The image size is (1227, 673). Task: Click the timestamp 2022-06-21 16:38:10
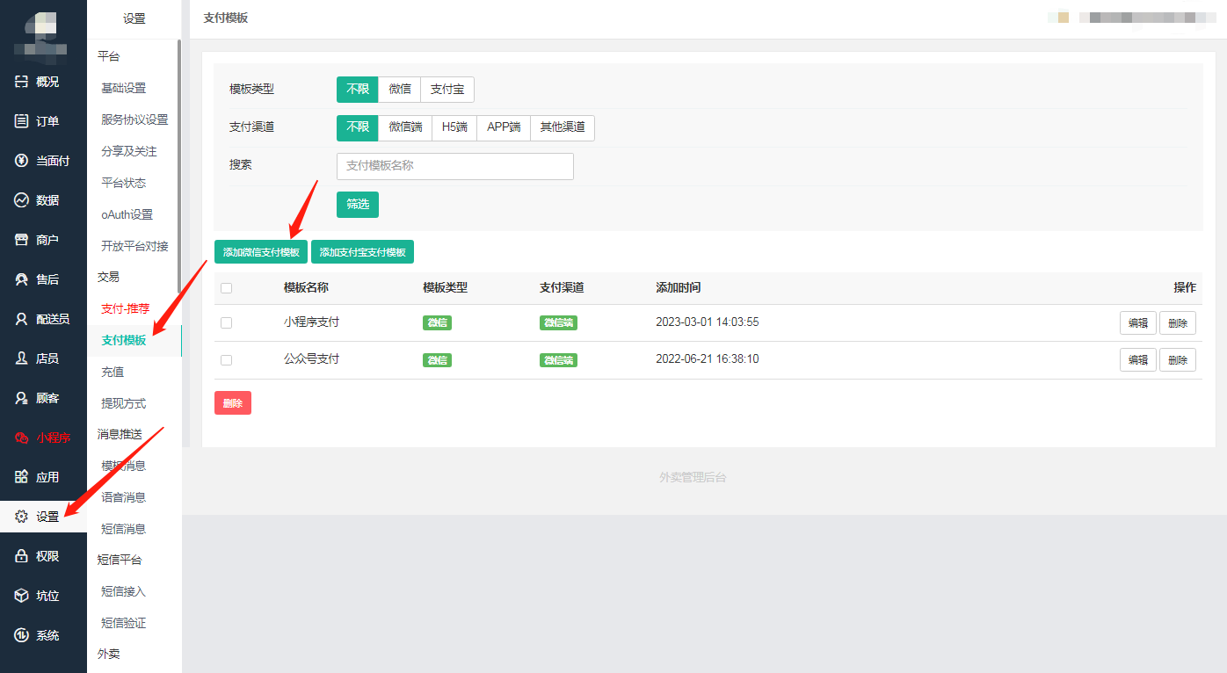pyautogui.click(x=708, y=359)
